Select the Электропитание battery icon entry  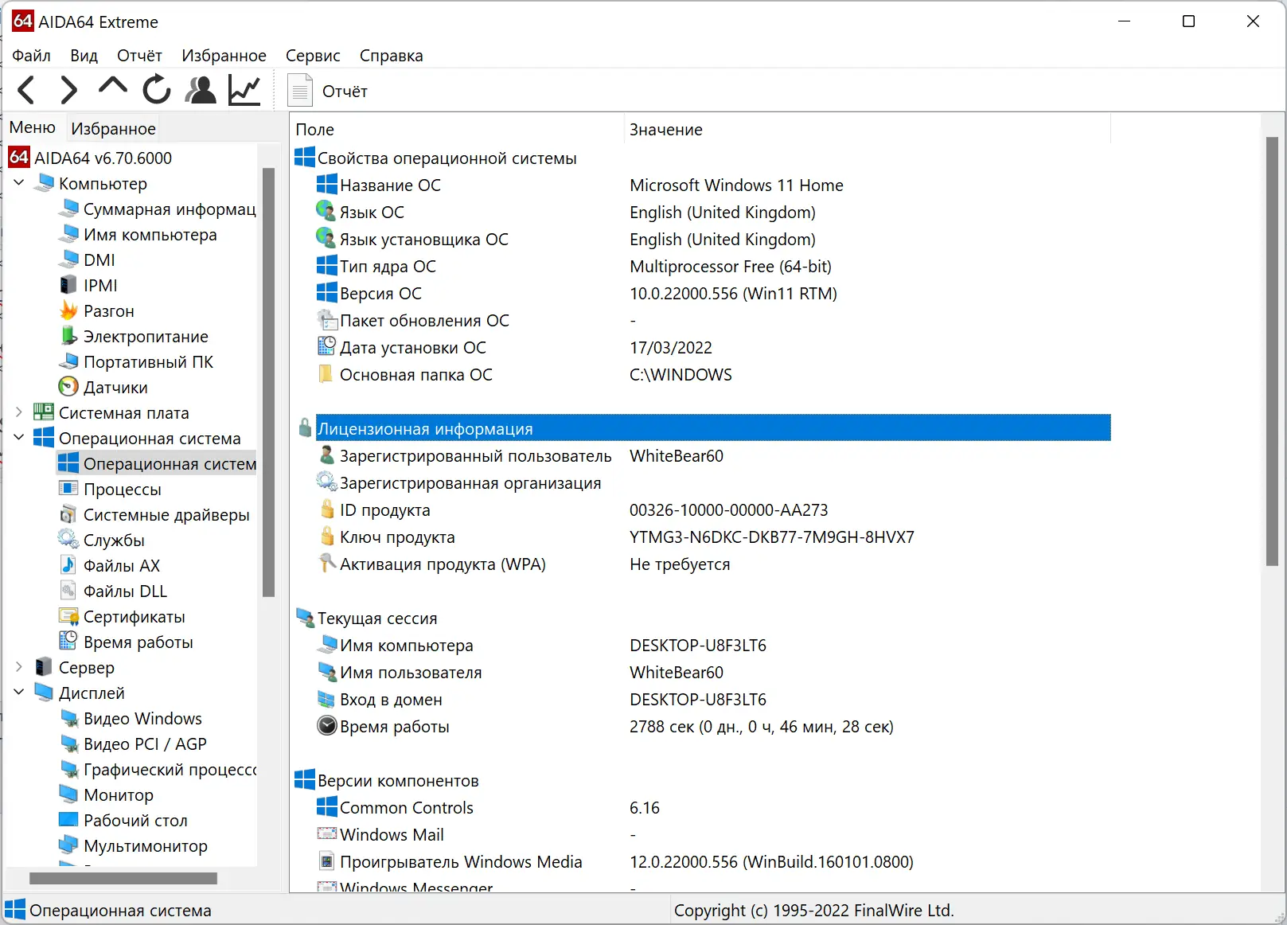146,336
